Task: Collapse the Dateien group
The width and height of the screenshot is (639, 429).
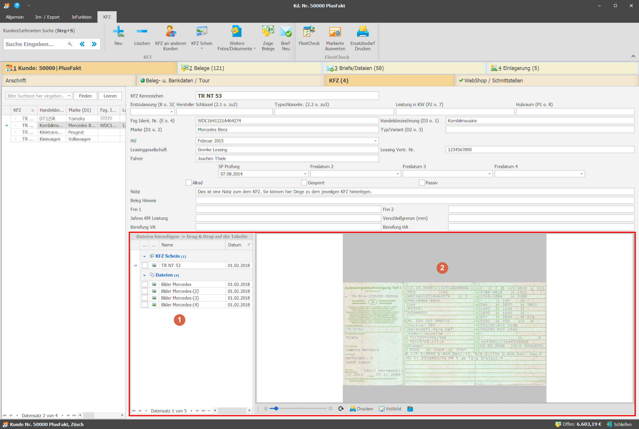Action: point(144,275)
